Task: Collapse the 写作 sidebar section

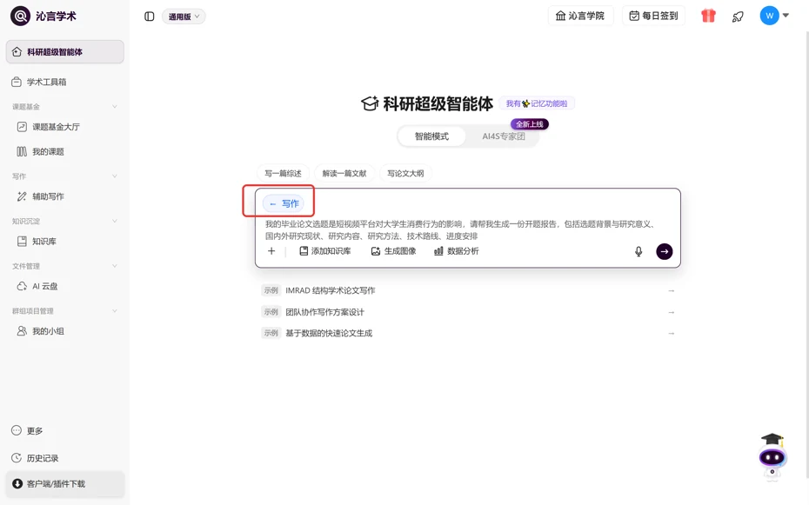Action: pyautogui.click(x=115, y=176)
